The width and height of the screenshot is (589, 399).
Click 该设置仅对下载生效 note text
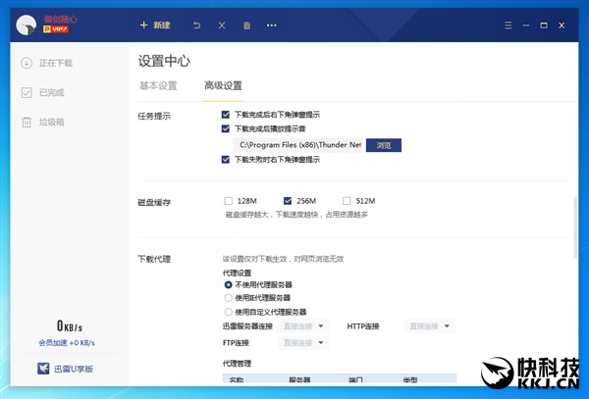283,259
